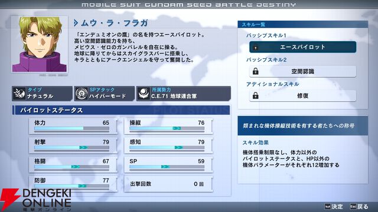Click the 戻る Esc back prompt
378x212 pixels.
pyautogui.click(x=359, y=207)
